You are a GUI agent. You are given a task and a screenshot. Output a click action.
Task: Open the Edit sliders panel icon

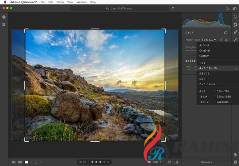click(x=235, y=17)
